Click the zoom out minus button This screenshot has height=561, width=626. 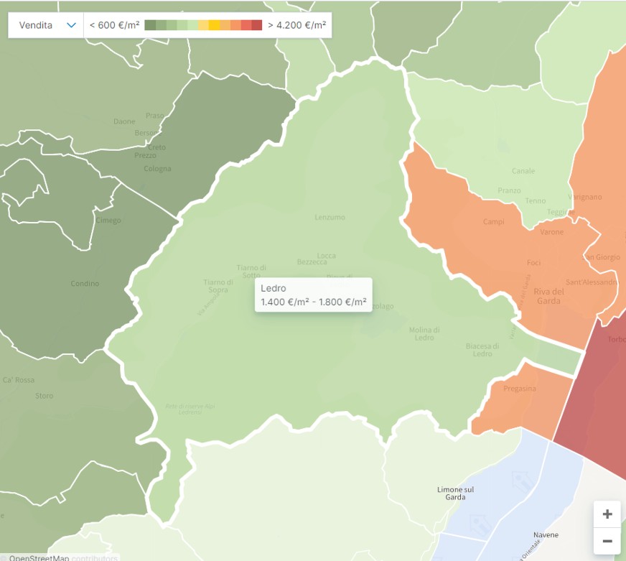click(607, 541)
